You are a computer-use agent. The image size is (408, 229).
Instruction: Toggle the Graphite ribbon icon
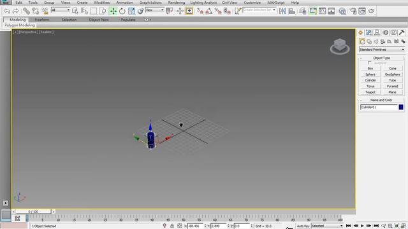click(313, 11)
